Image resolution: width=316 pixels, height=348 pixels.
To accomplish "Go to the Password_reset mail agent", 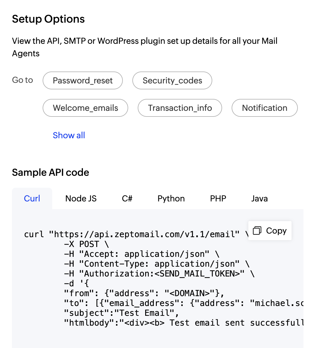I will (x=83, y=80).
